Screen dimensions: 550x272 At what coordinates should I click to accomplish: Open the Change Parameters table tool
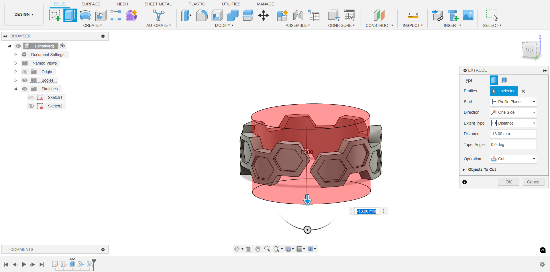coord(349,15)
